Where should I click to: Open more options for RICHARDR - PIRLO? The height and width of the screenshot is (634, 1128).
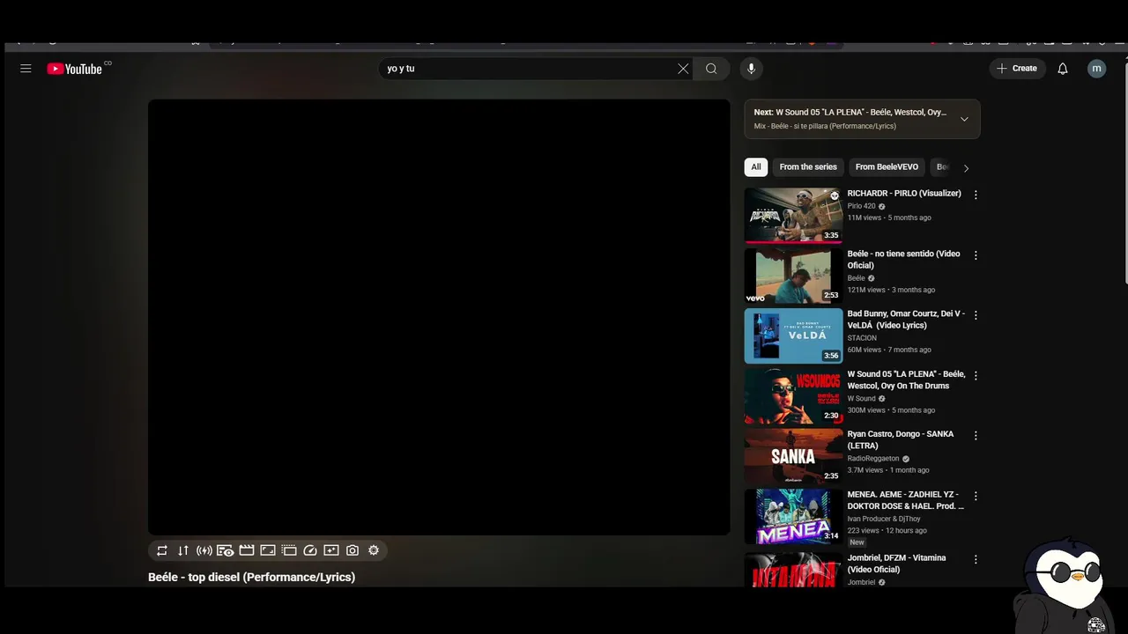point(976,195)
